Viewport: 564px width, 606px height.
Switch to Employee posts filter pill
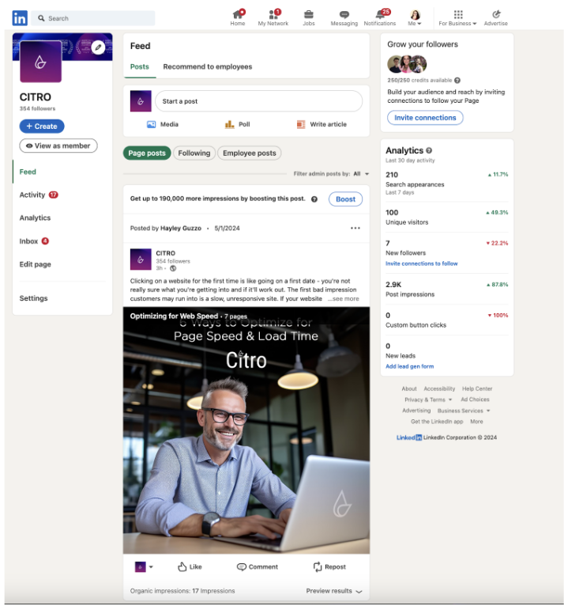(x=249, y=153)
